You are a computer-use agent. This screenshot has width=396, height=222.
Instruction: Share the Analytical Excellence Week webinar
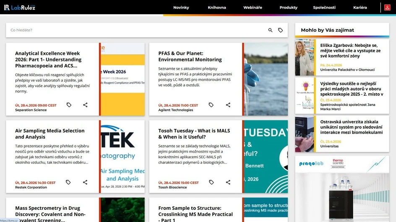pos(85,105)
